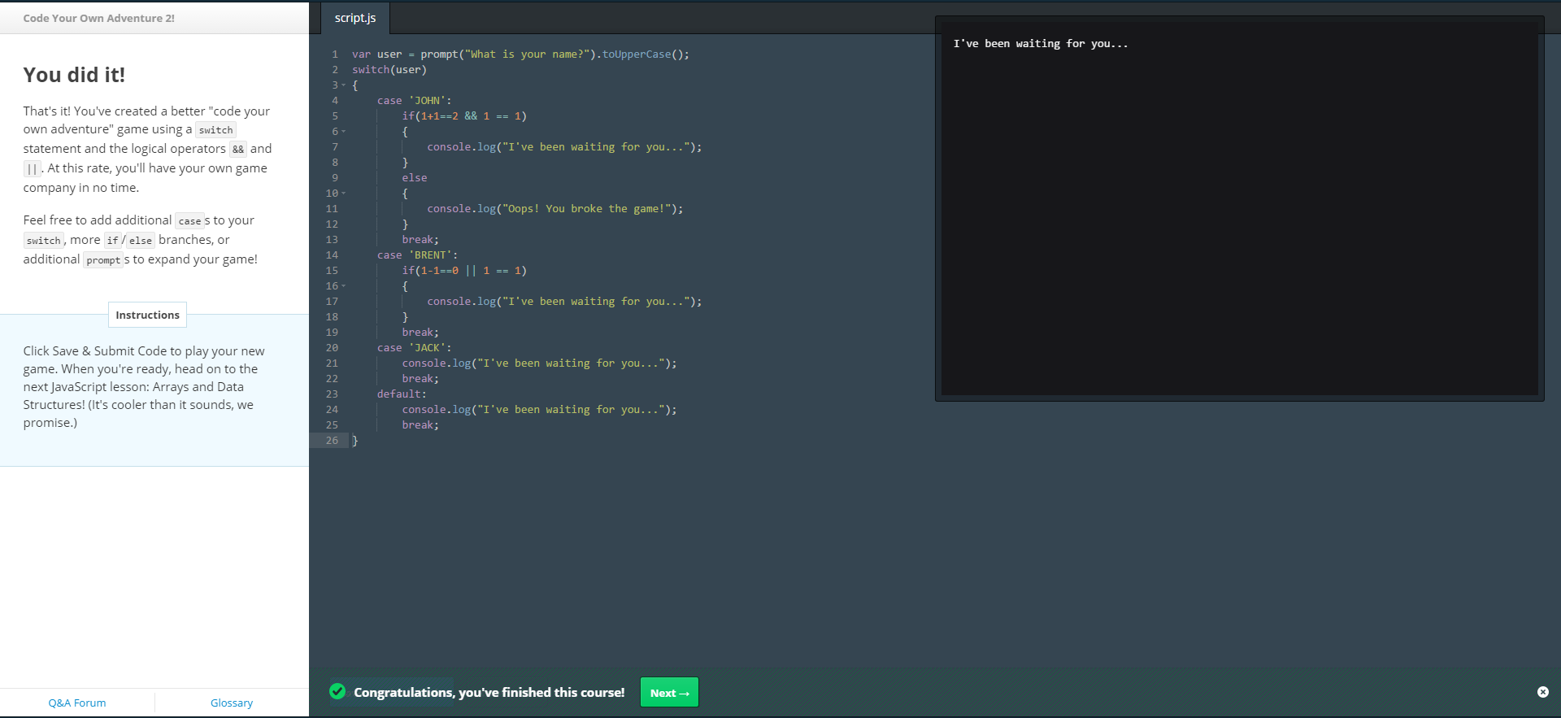Click the 'case' code badge in the text
Image resolution: width=1561 pixels, height=718 pixels.
pyautogui.click(x=189, y=221)
